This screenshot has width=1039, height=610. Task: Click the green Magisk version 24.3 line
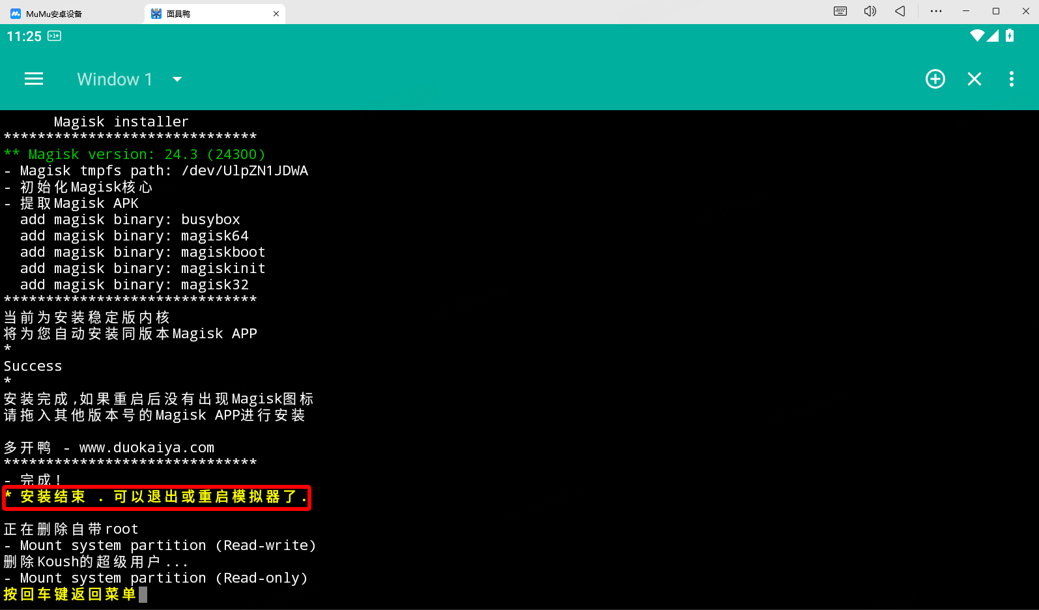point(135,154)
